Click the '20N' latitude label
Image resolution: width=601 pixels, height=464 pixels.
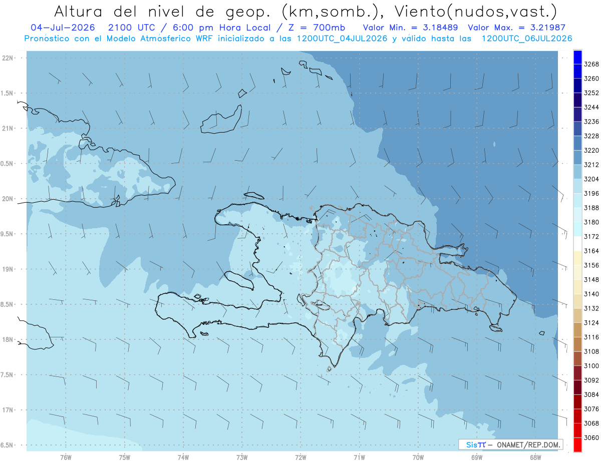(x=8, y=199)
